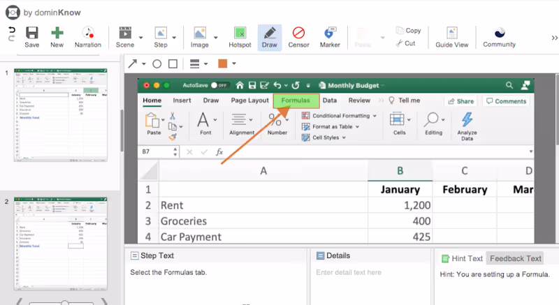Click the orange color swatch

(x=223, y=64)
